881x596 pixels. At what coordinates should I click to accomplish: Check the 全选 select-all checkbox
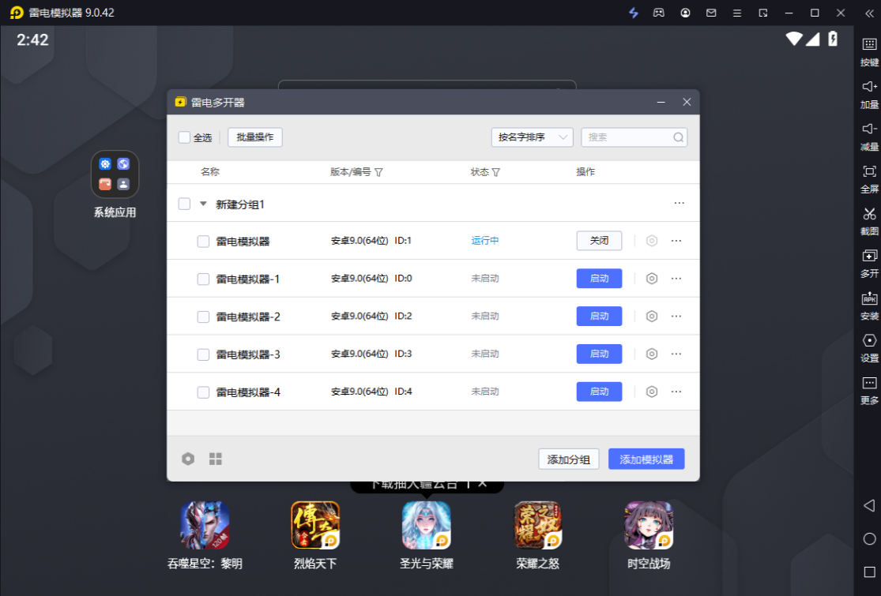pos(184,137)
